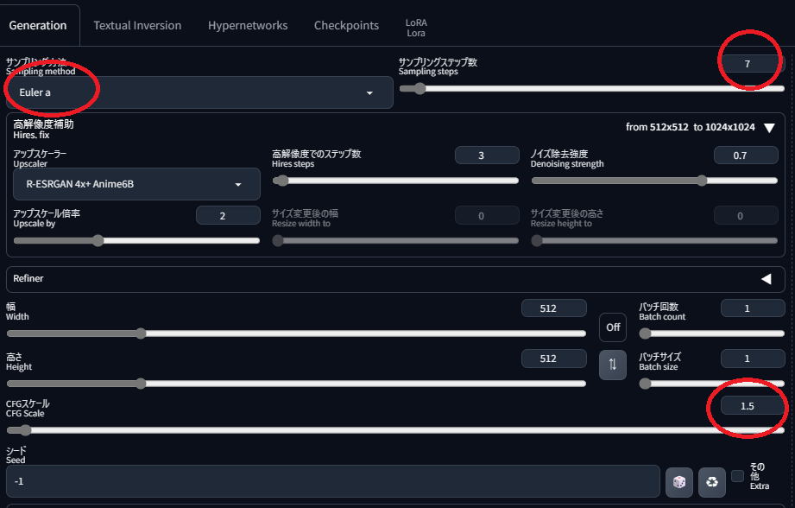Select the Checkpoints tab
The image size is (795, 508).
(x=346, y=25)
